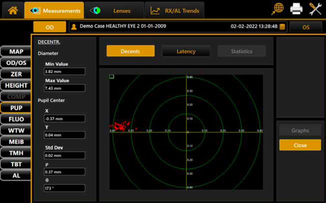Click the Graphs button
This screenshot has height=203, width=326.
pyautogui.click(x=300, y=130)
